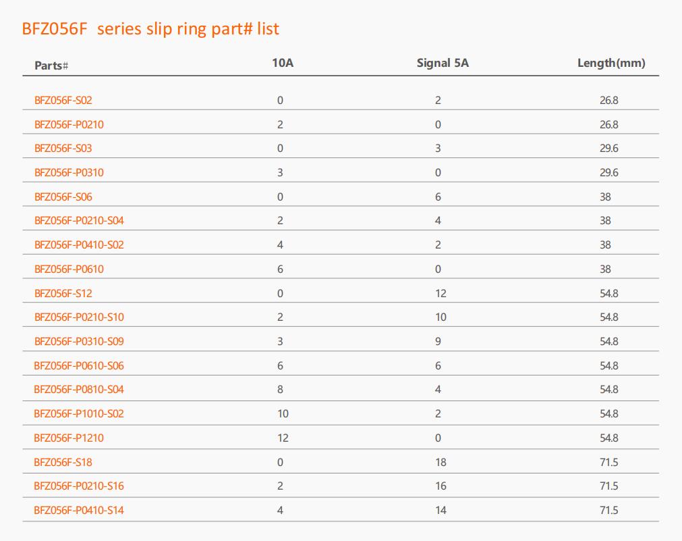
Task: Open part BFZ056F-P0410-S02
Action: point(79,244)
